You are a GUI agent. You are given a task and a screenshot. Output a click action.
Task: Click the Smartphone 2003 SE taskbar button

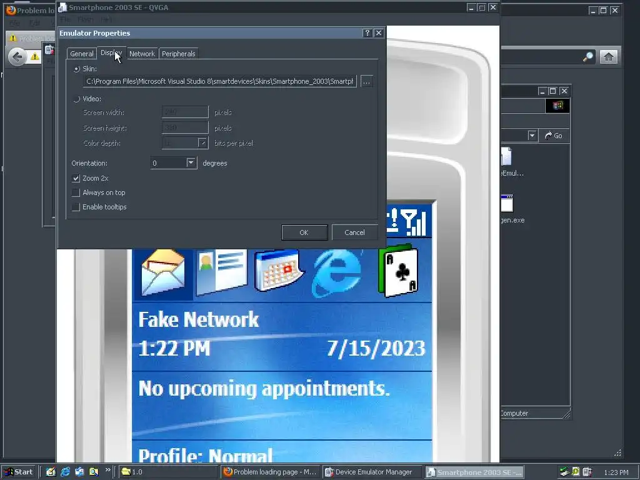tap(474, 472)
